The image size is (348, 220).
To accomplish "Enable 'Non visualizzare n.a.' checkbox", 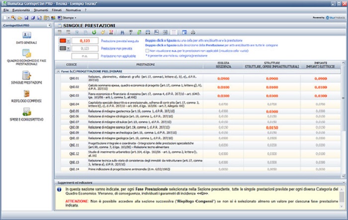I will [147, 51].
